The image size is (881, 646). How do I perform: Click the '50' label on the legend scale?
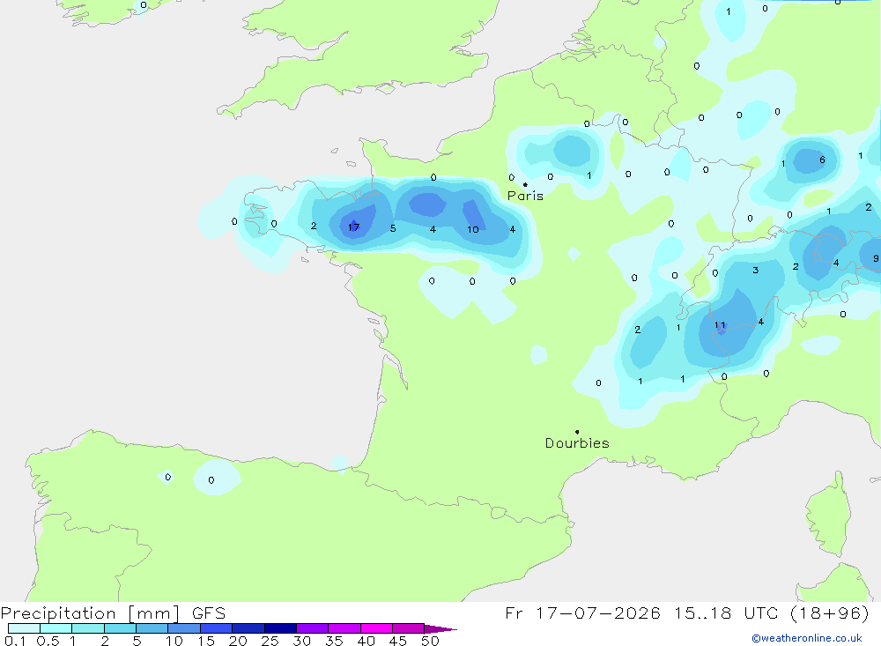coord(431,641)
